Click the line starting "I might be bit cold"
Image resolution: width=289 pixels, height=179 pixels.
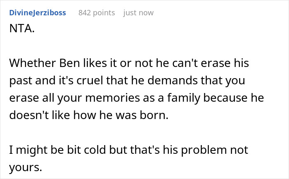pyautogui.click(x=128, y=150)
